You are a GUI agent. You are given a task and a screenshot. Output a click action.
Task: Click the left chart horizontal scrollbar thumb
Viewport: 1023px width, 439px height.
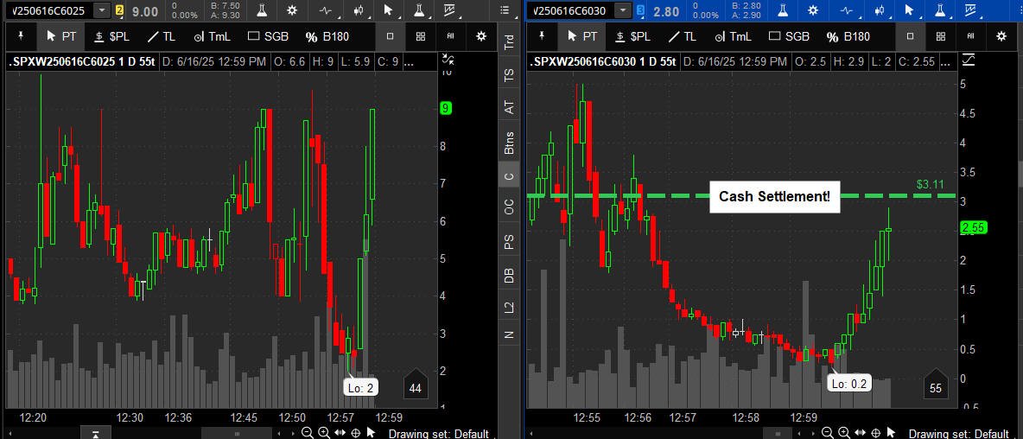point(237,433)
